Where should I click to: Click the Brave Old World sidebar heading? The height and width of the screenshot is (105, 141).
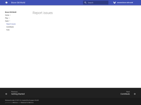[x=11, y=12]
